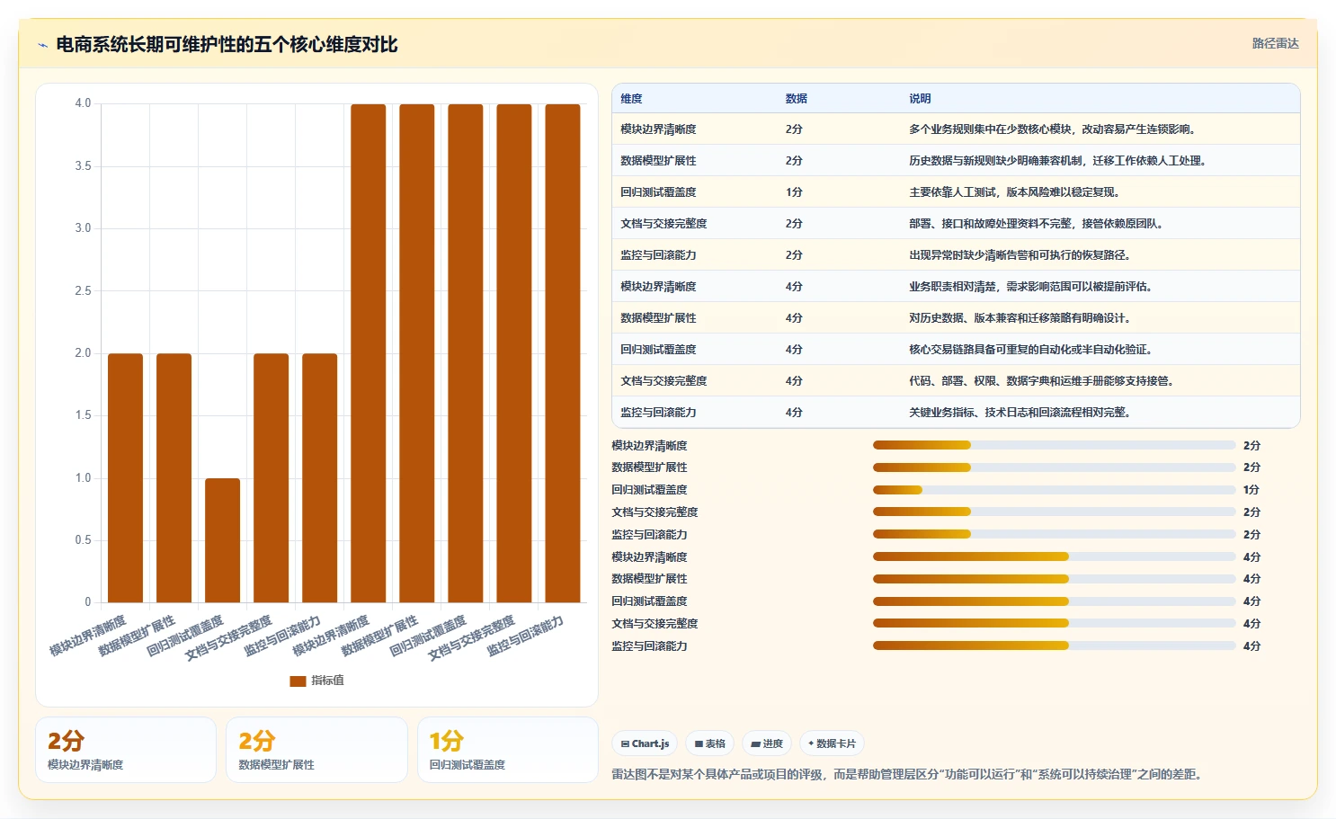The height and width of the screenshot is (819, 1336).
Task: Click the 0.5 tick label on the y-axis
Action: tap(83, 540)
